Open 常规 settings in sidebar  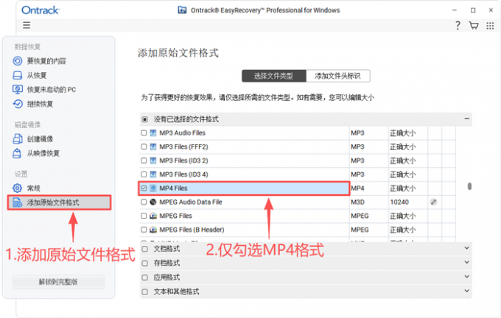34,188
